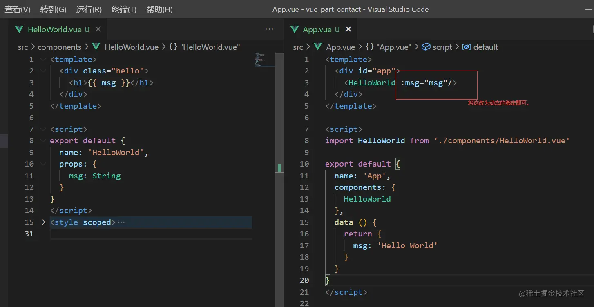Click the {{ msg }} interpolation in HelloWorld.vue
Viewport: 594px width, 307px height.
(x=108, y=83)
